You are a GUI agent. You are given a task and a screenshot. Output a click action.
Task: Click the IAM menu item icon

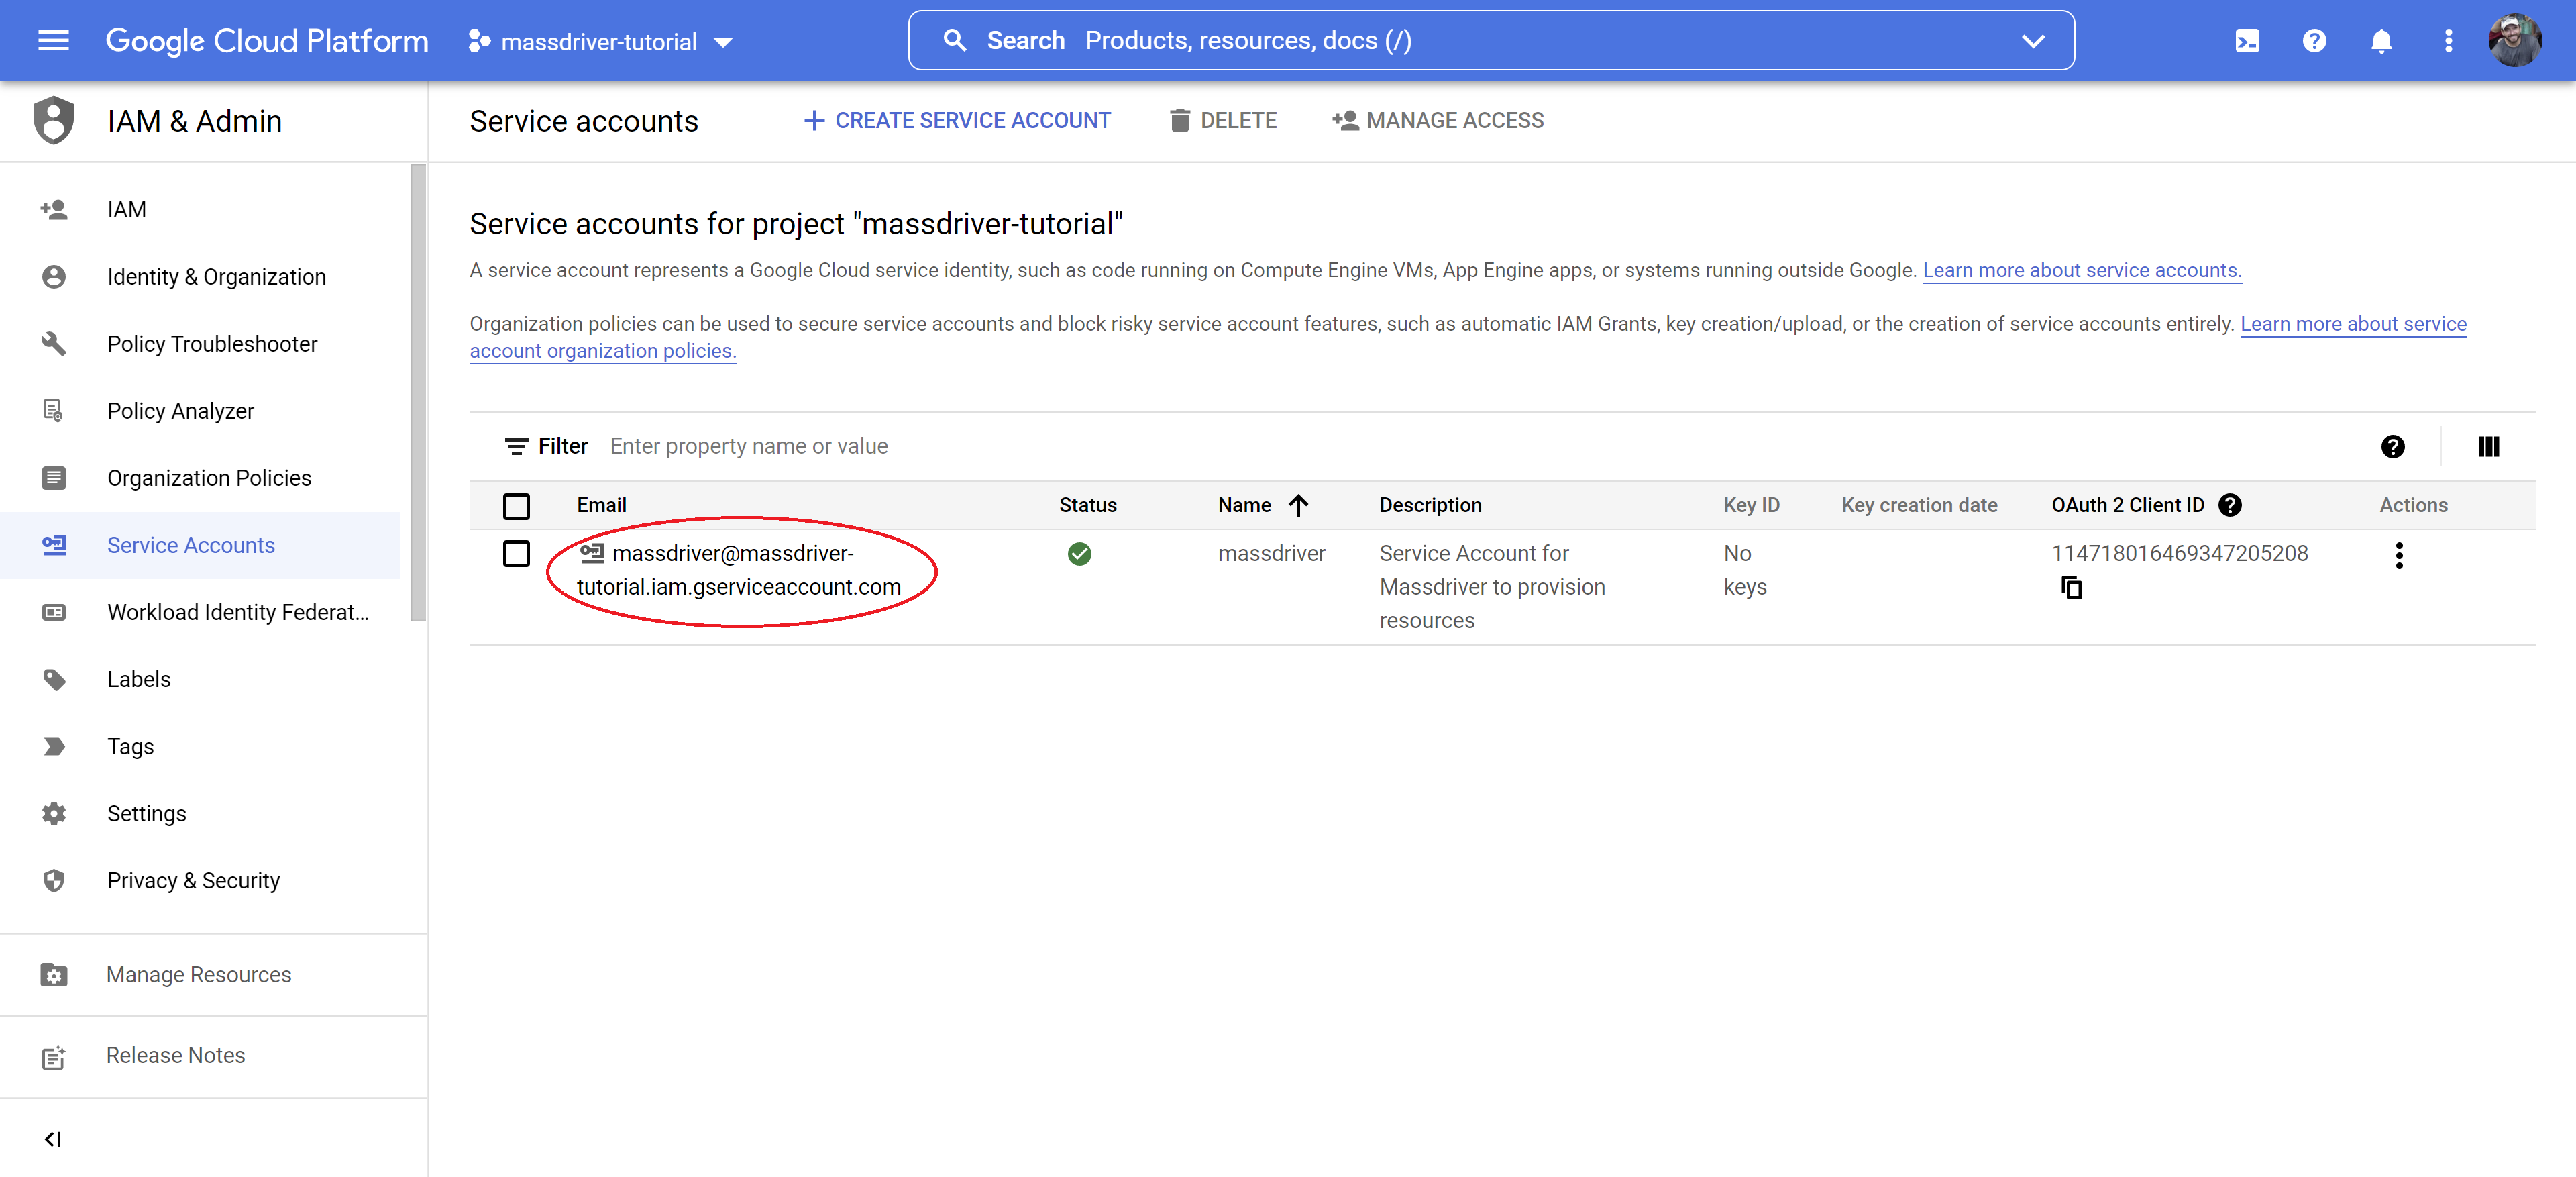point(54,211)
